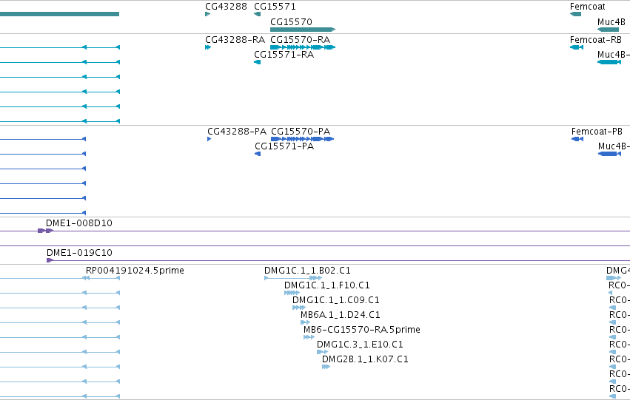Click the CG15571 gene label

click(275, 7)
